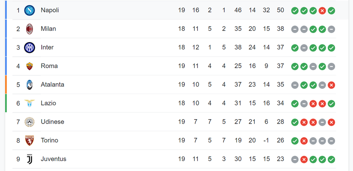353x171 pixels.
Task: Click the Lazio eagle crest
Action: 30,103
